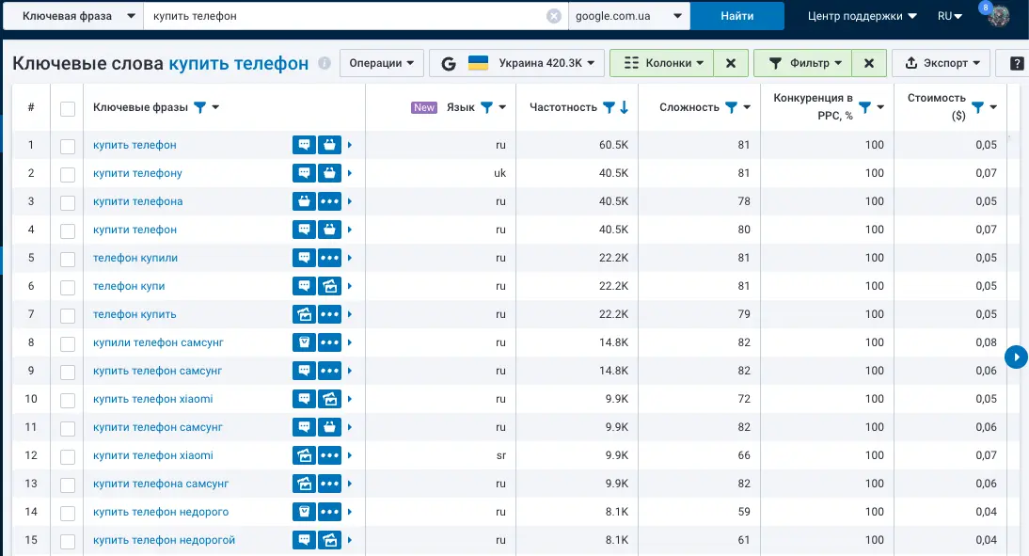1029x556 pixels.
Task: Click the filter funnel icon in 'Язык' column
Action: pyautogui.click(x=486, y=107)
